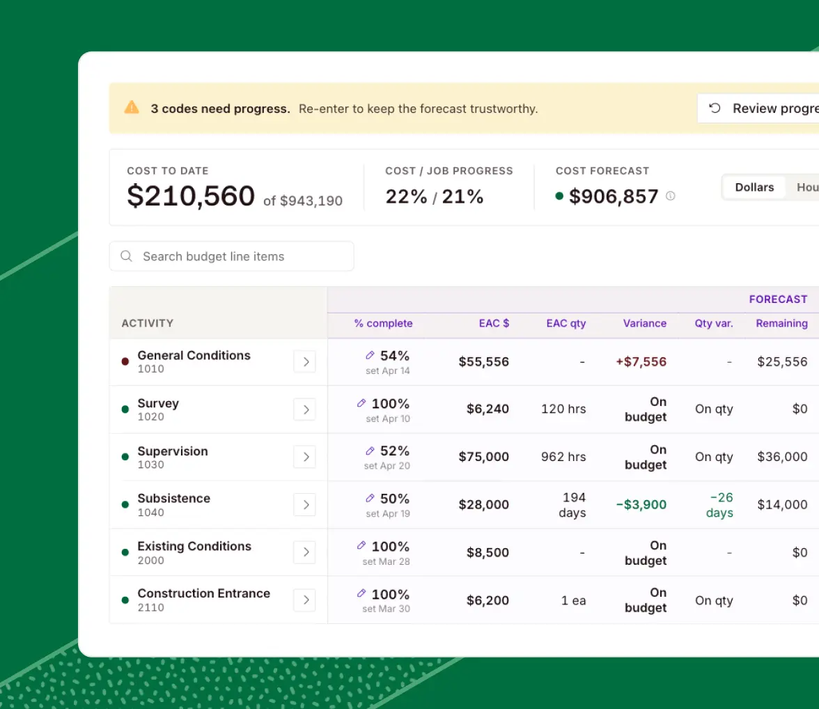Screen dimensions: 819x709
Task: Click the +$7,556 variance value
Action: click(x=641, y=361)
